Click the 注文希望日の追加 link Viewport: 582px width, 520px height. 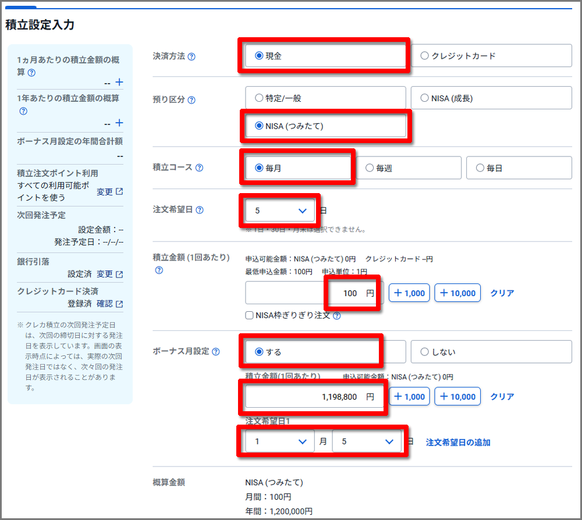[x=459, y=442]
